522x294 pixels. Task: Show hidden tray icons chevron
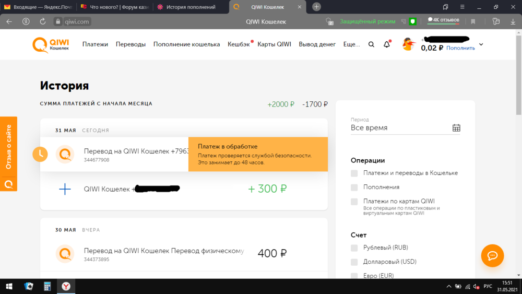449,286
